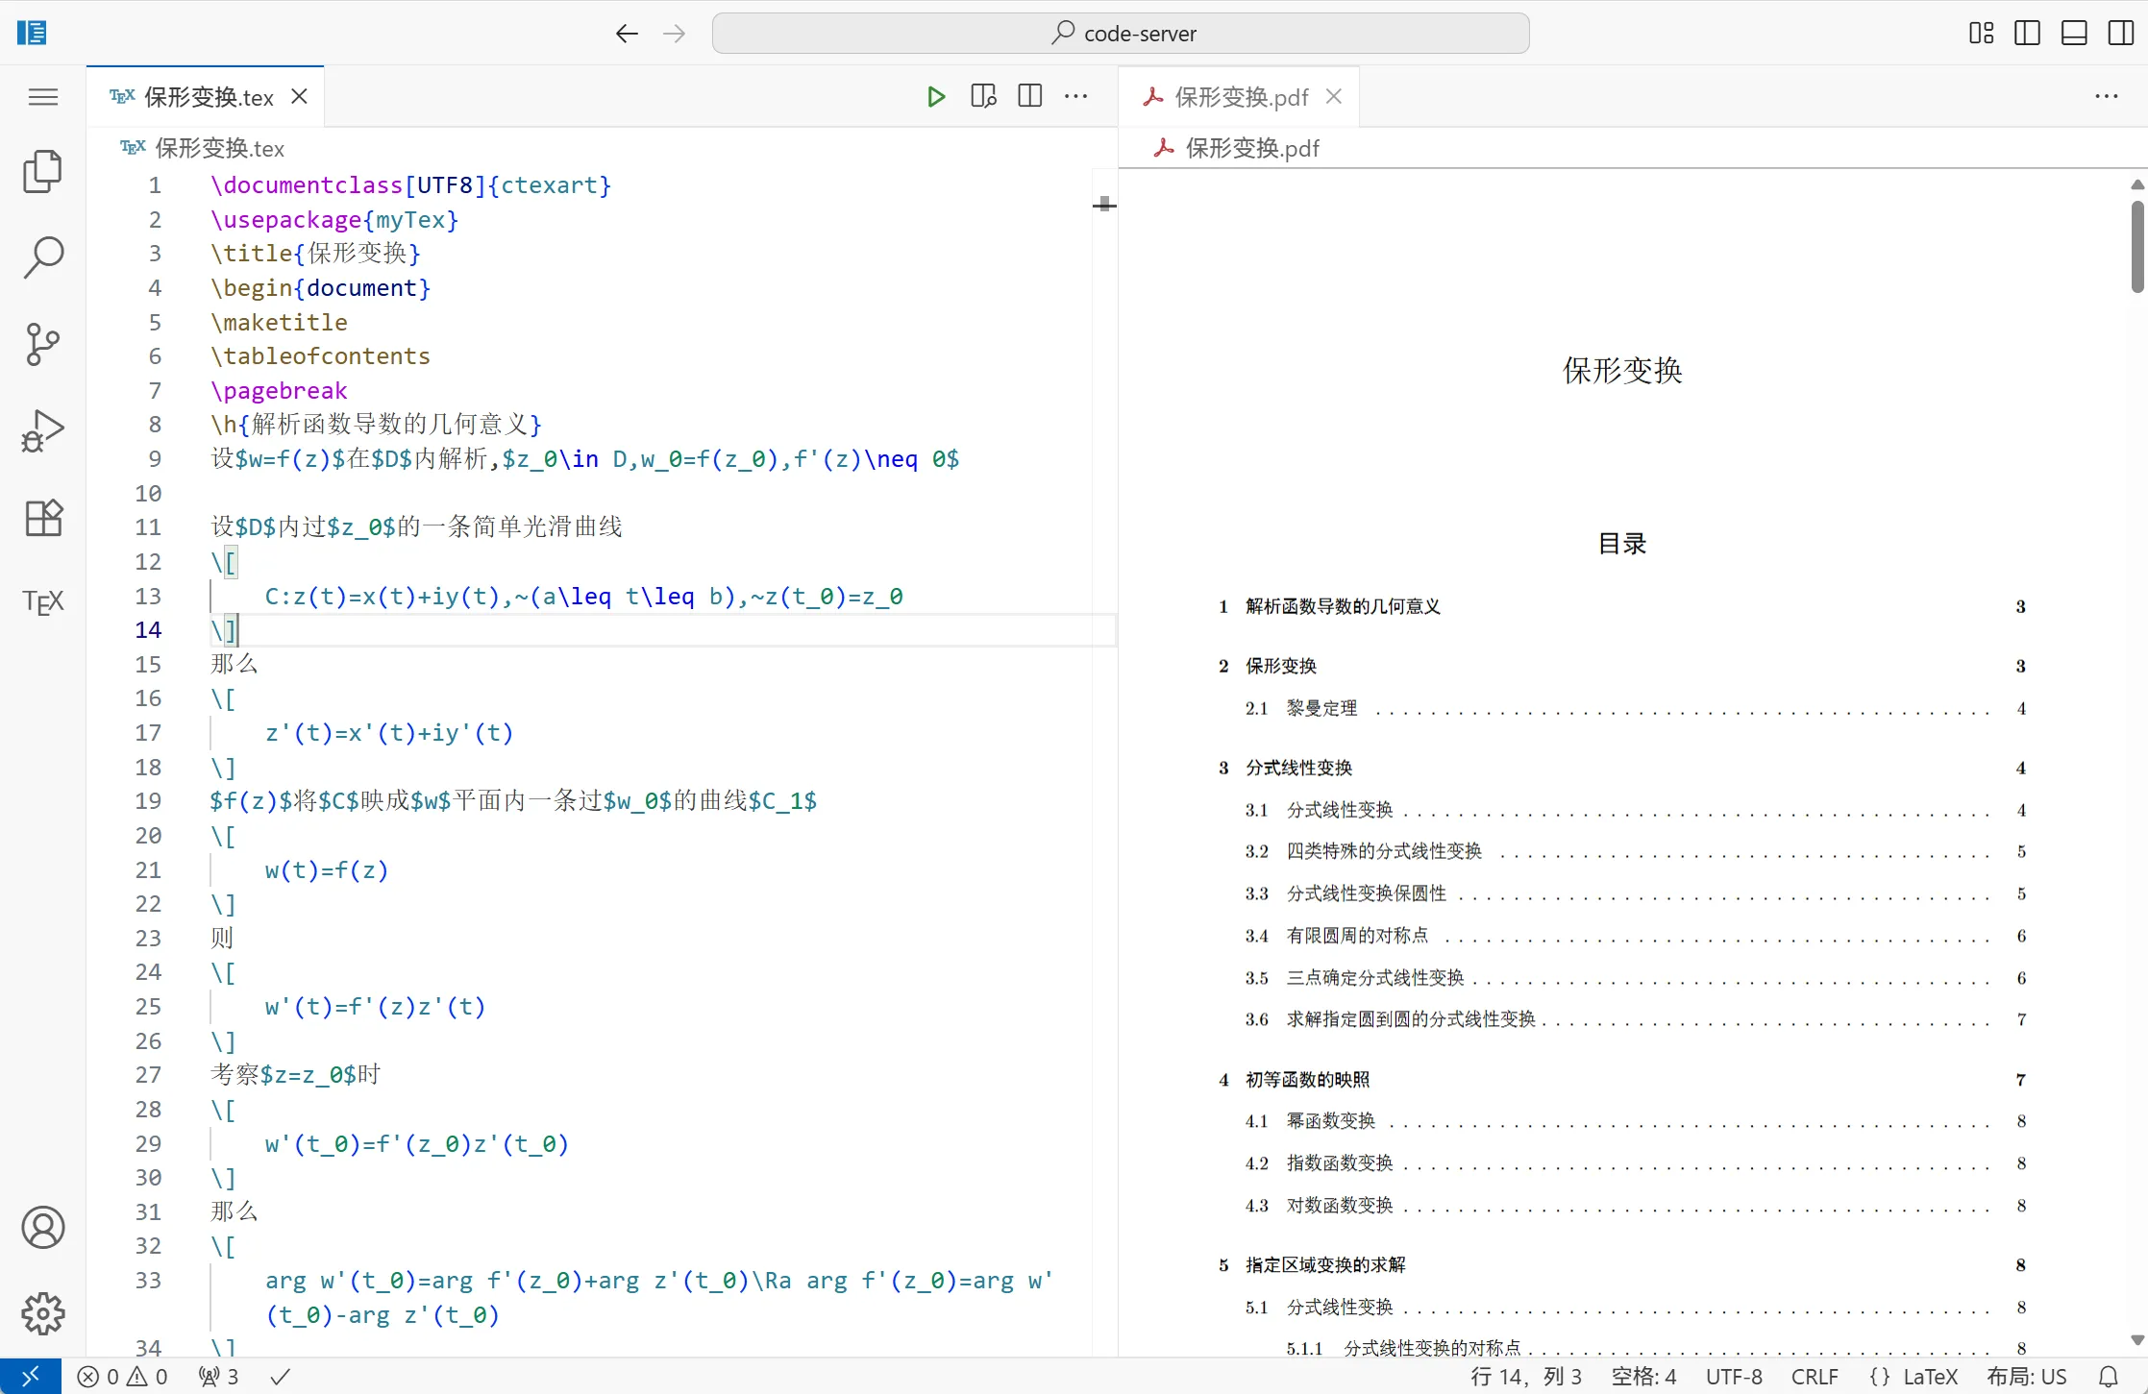Image resolution: width=2148 pixels, height=1394 pixels.
Task: Close the 保形变换.tex tab
Action: point(299,97)
